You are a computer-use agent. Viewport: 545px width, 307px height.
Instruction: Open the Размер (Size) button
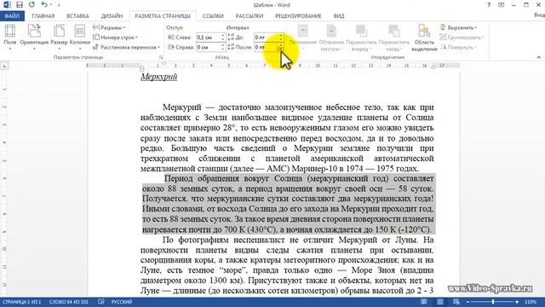click(x=59, y=38)
